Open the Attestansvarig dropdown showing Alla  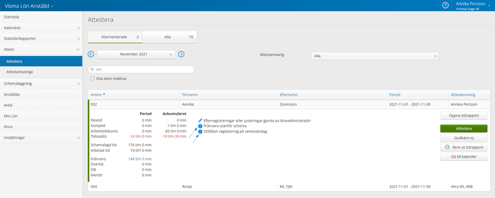[x=374, y=56]
